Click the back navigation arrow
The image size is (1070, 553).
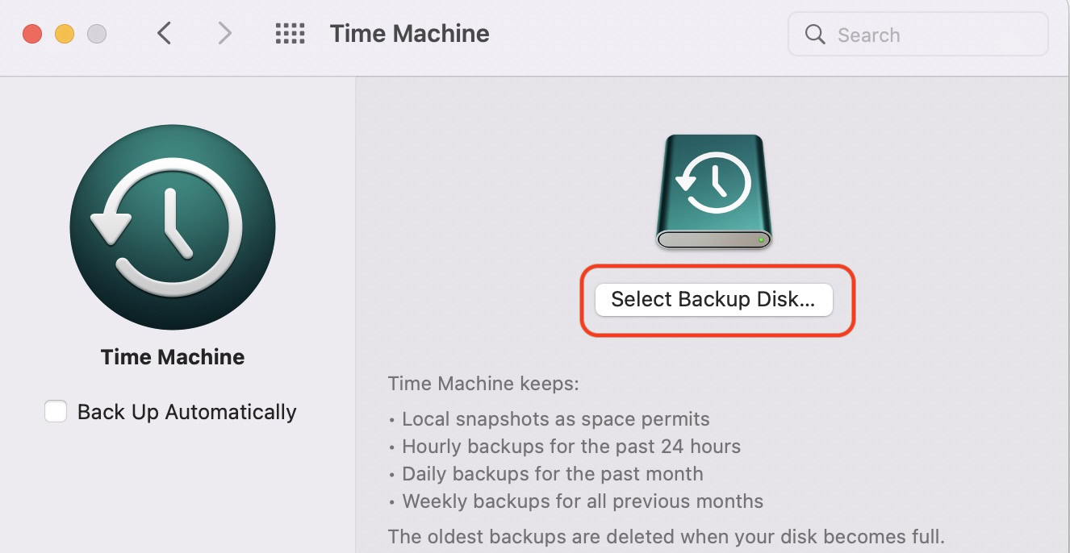click(164, 33)
